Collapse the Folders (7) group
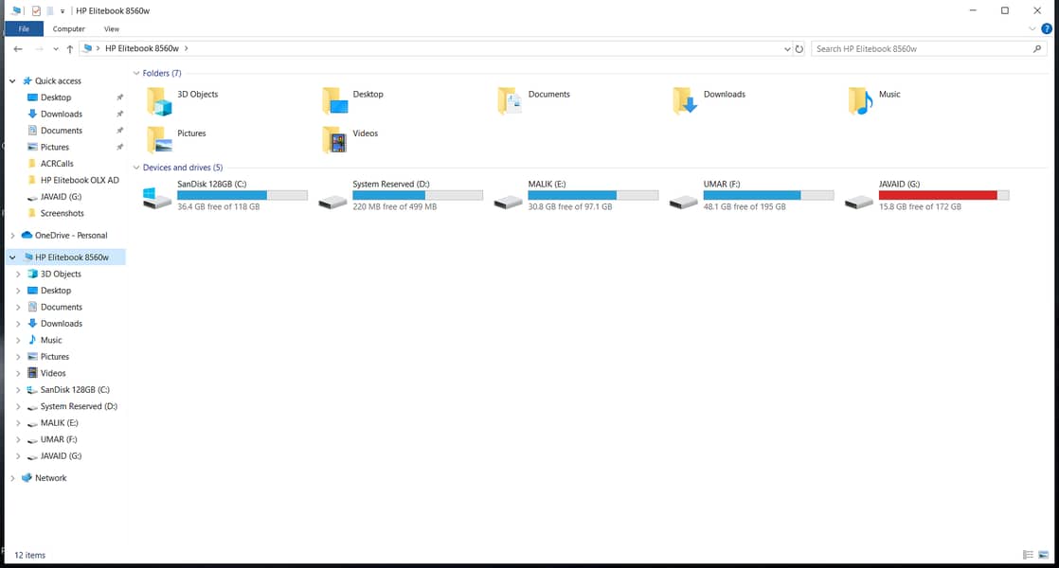1059x568 pixels. tap(136, 73)
